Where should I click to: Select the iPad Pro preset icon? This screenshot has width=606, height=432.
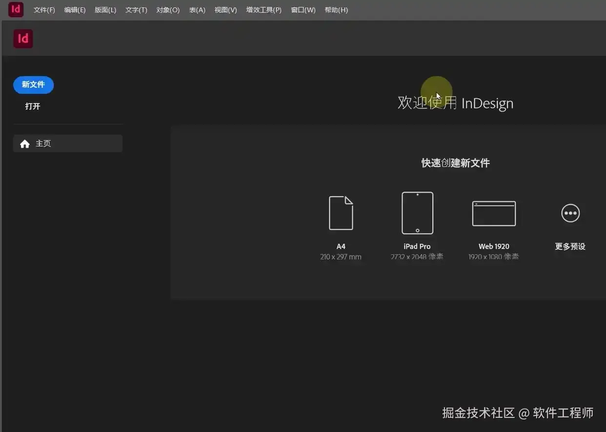tap(417, 213)
